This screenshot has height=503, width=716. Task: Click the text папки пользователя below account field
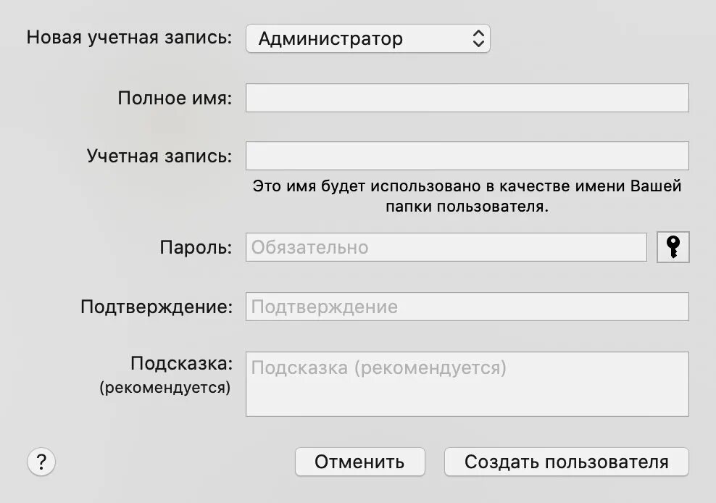[x=467, y=207]
